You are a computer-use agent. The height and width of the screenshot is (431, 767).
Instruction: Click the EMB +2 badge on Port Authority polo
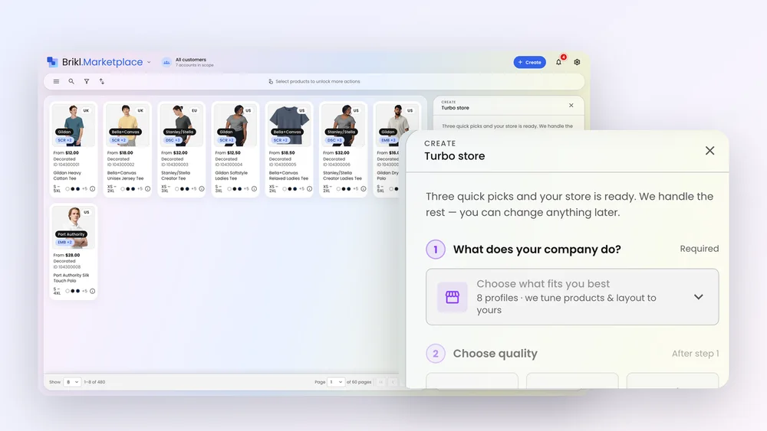pyautogui.click(x=64, y=242)
